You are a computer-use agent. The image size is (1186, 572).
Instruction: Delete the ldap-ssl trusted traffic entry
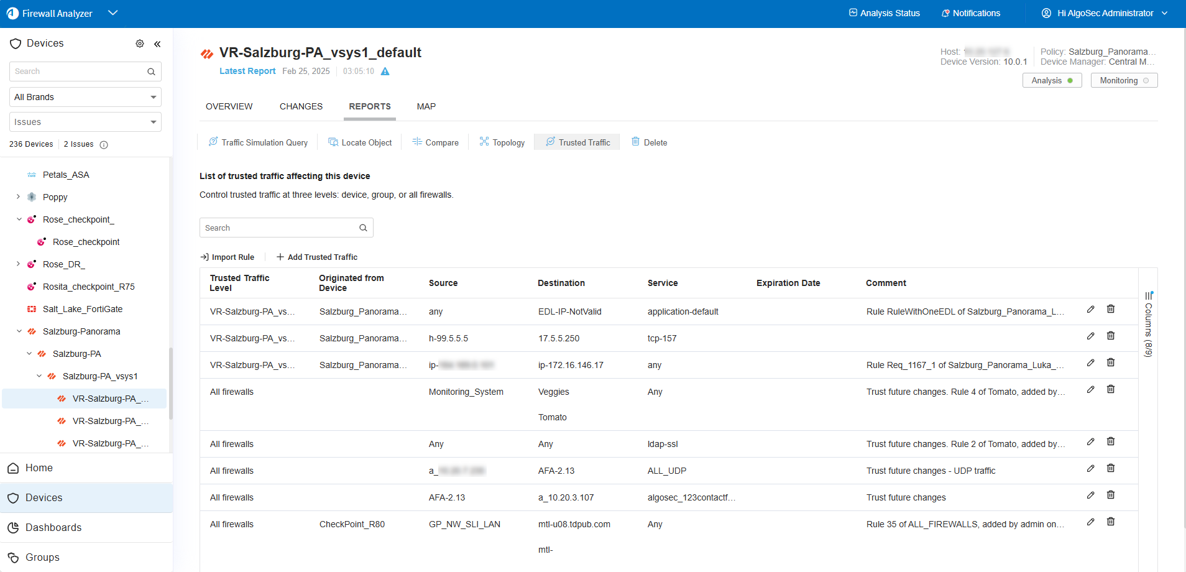(x=1110, y=442)
